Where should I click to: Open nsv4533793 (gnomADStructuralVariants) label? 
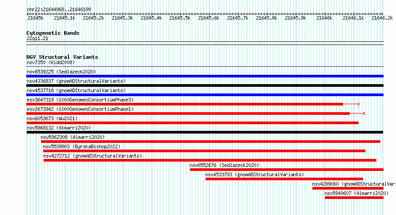pyautogui.click(x=255, y=174)
